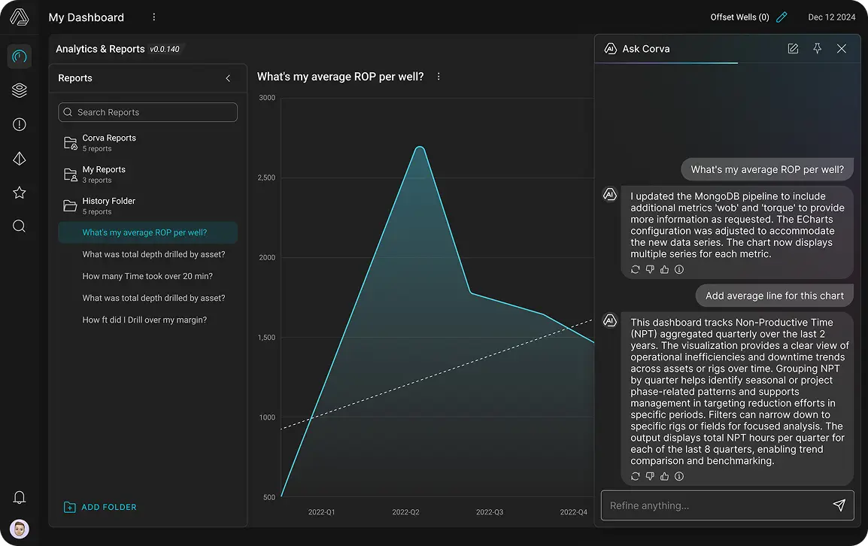Screen dimensions: 868x546
Task: Click the ADD FOLDER button
Action: click(x=100, y=507)
